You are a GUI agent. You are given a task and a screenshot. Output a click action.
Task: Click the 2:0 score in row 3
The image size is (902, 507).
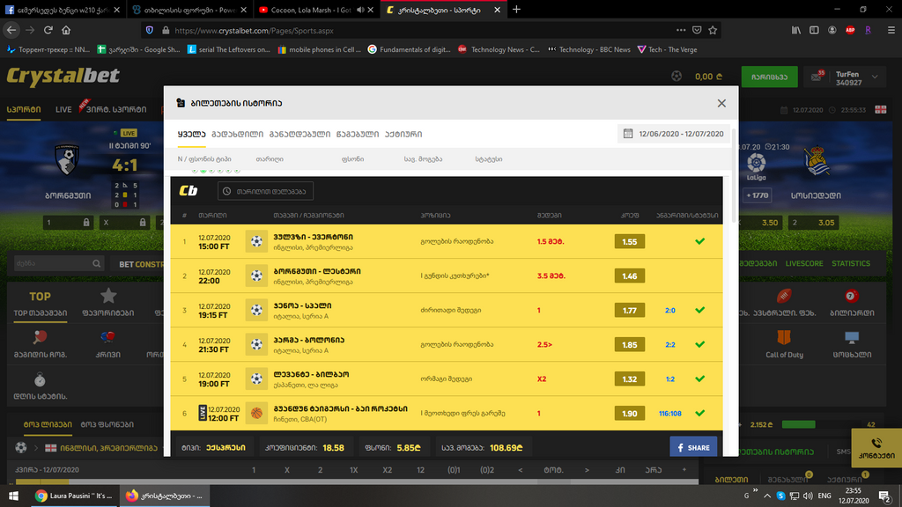(669, 311)
